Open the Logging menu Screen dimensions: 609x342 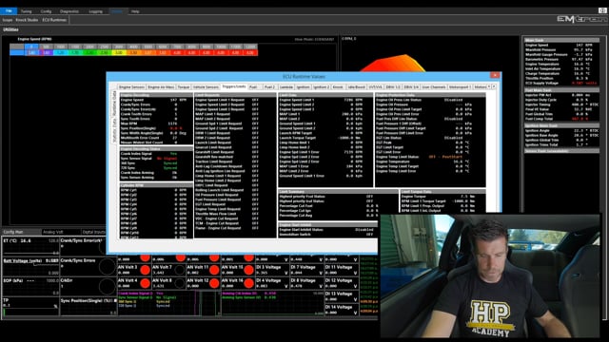point(95,11)
